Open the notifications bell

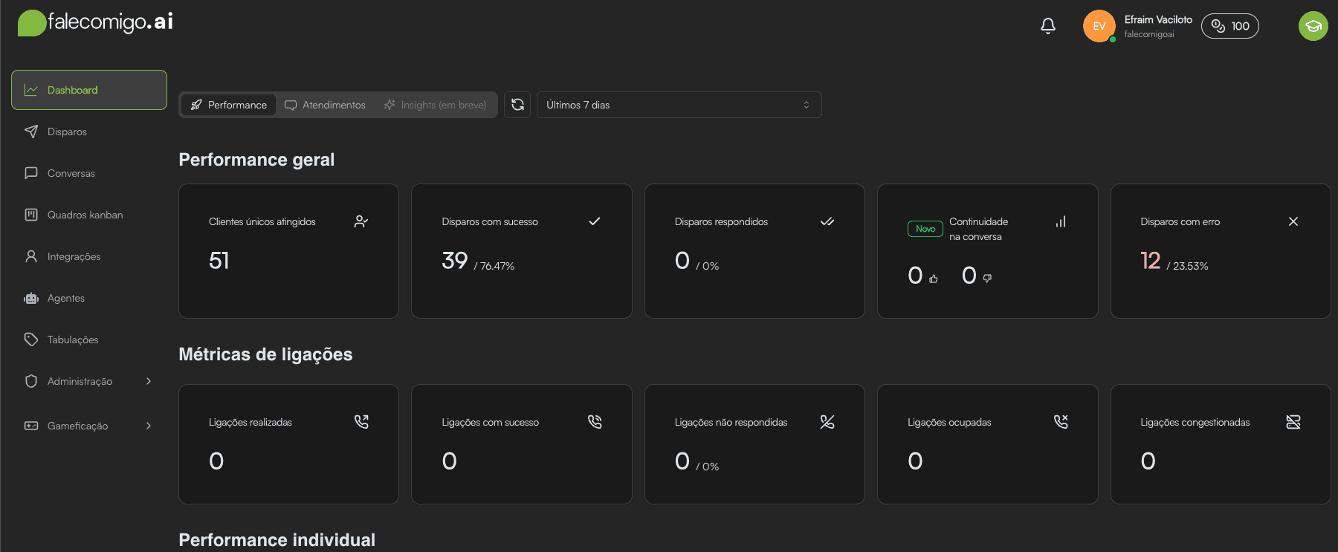tap(1048, 26)
